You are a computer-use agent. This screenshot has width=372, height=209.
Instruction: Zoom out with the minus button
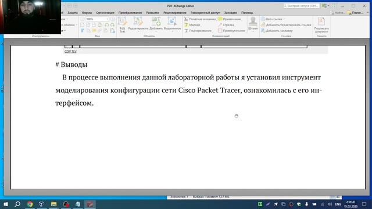83,19
